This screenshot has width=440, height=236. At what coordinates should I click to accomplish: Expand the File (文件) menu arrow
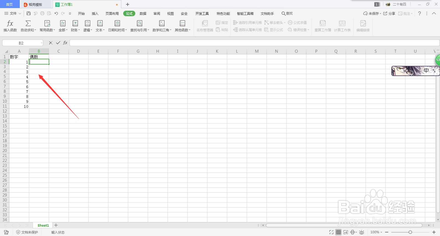point(20,13)
